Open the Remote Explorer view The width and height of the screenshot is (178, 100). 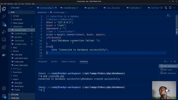coord(4,39)
